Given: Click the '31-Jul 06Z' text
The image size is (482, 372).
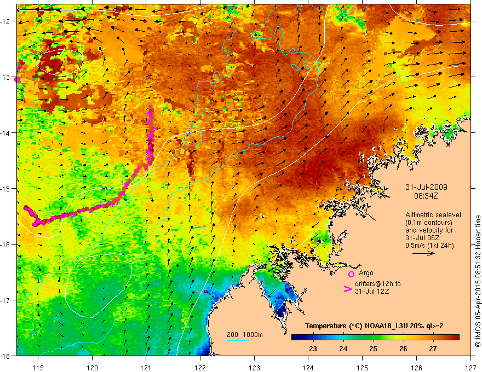Looking at the screenshot, I should click(x=422, y=238).
